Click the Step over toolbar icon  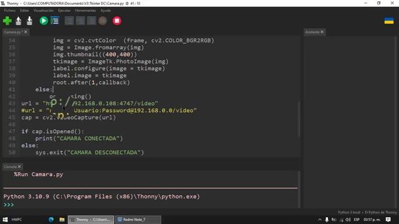[69, 21]
